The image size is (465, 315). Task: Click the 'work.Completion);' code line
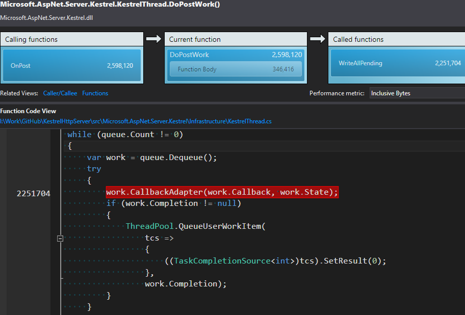[x=186, y=284]
